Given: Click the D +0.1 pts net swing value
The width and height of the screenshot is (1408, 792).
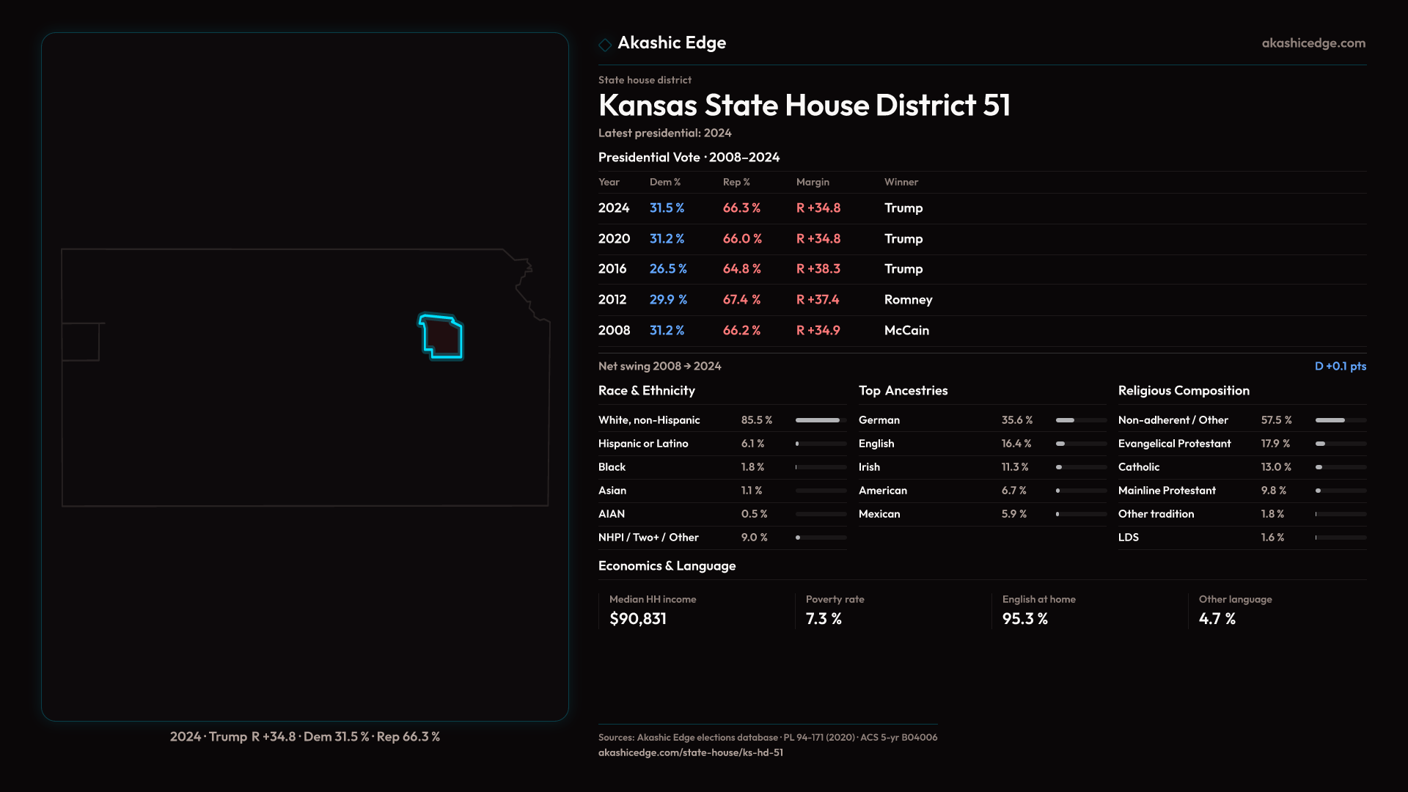Looking at the screenshot, I should coord(1340,366).
